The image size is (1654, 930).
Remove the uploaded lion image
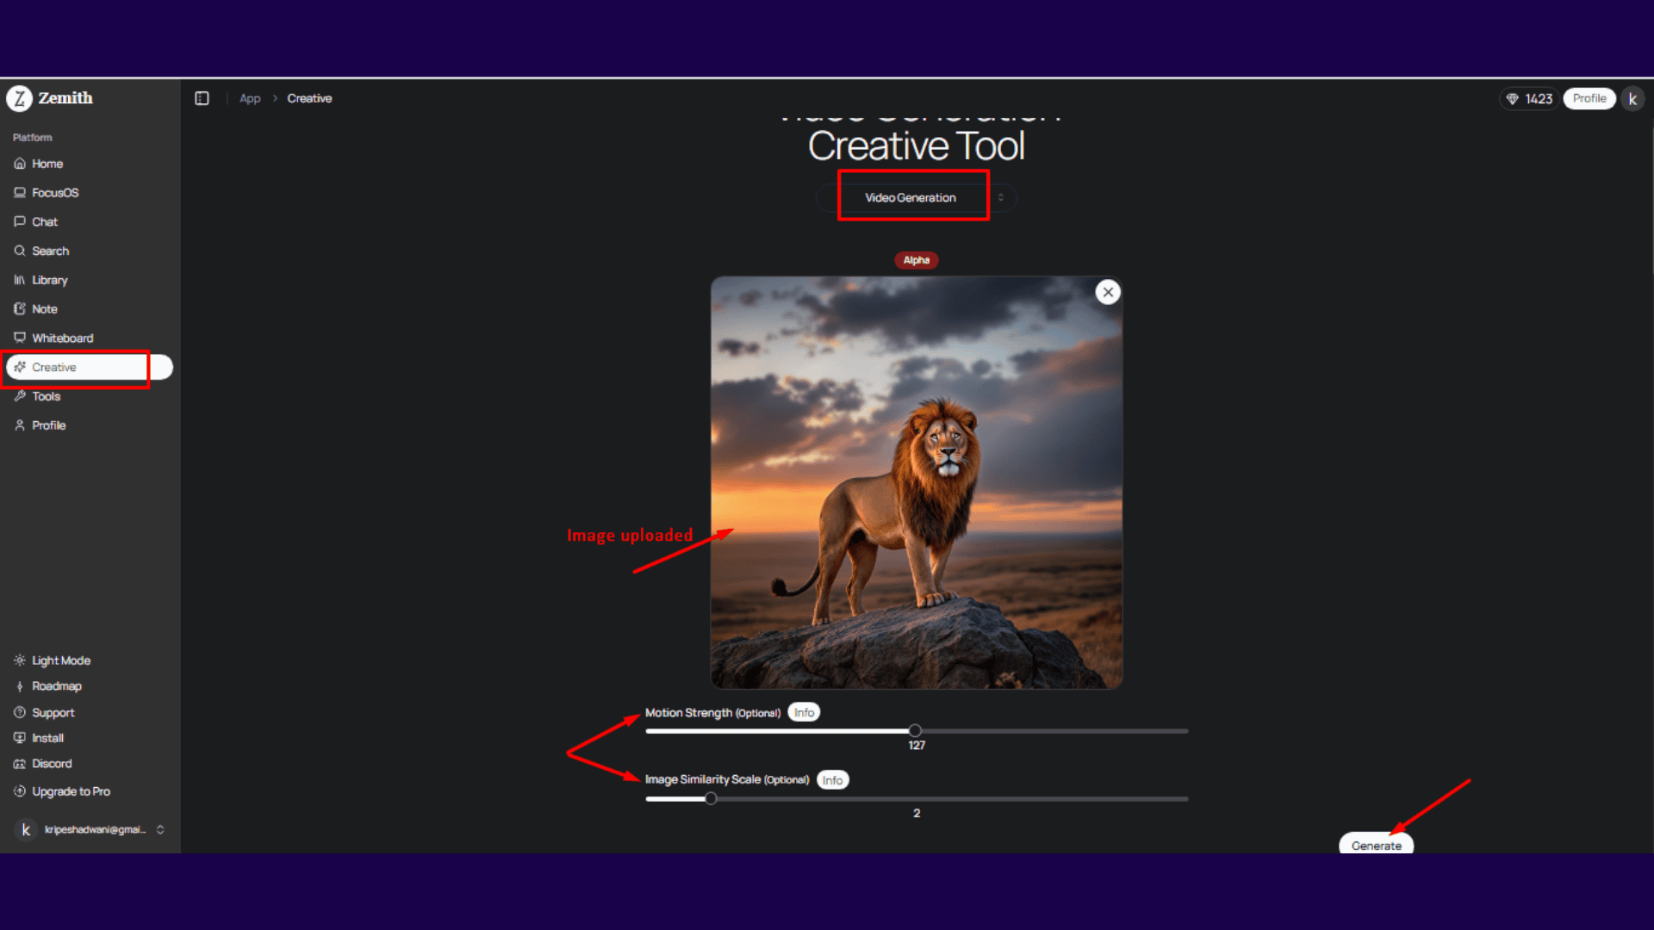(1108, 292)
